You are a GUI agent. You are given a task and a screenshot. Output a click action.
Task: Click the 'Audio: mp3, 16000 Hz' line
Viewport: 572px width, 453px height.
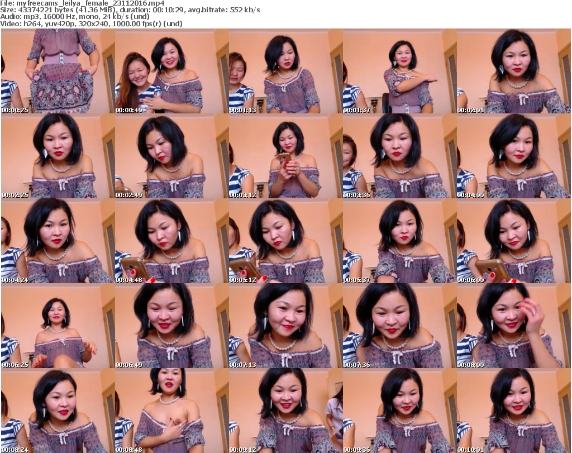tap(75, 17)
